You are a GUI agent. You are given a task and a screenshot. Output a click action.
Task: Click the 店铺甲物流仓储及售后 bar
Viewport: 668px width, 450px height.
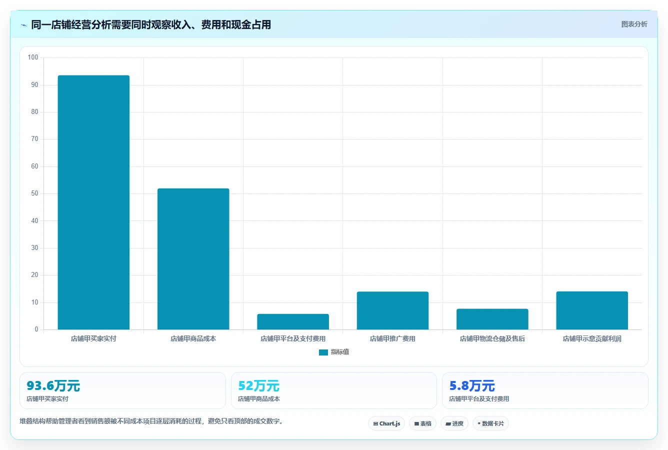tap(492, 319)
